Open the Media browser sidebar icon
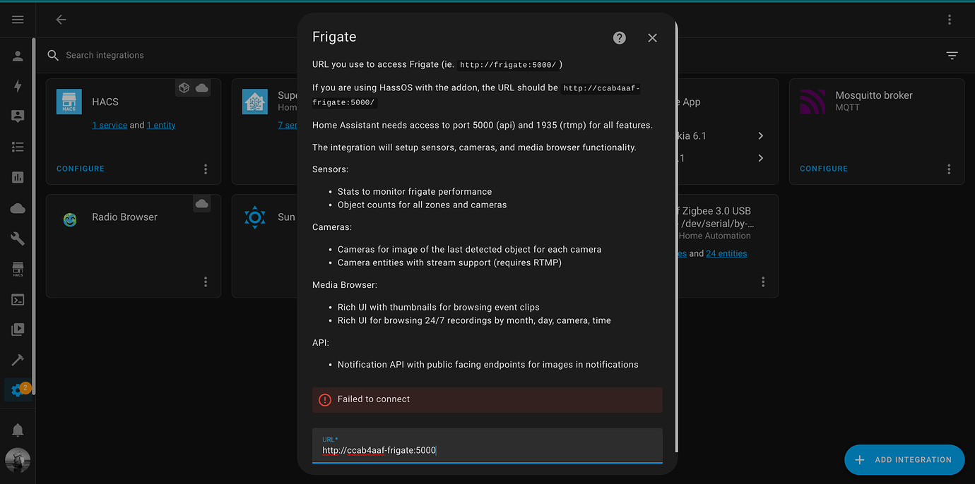Viewport: 975px width, 484px height. [18, 329]
